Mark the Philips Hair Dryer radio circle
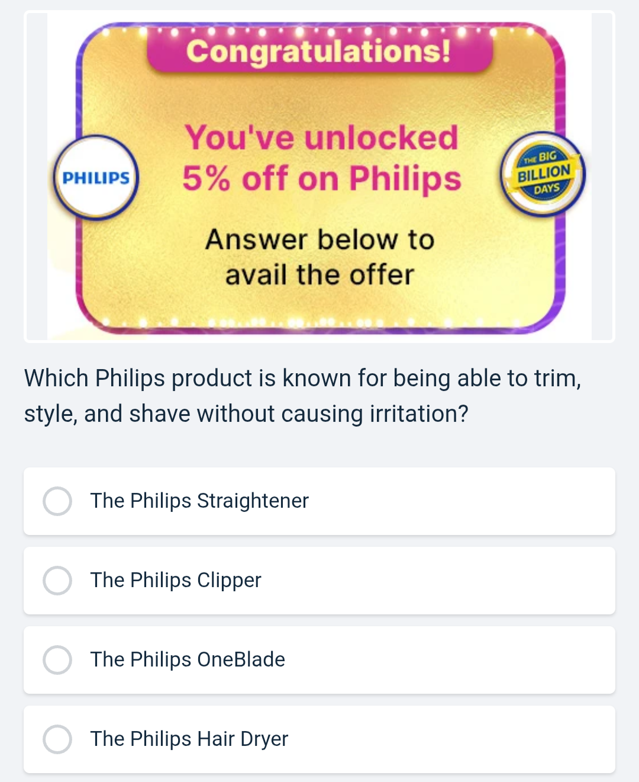The height and width of the screenshot is (782, 639). click(x=57, y=739)
